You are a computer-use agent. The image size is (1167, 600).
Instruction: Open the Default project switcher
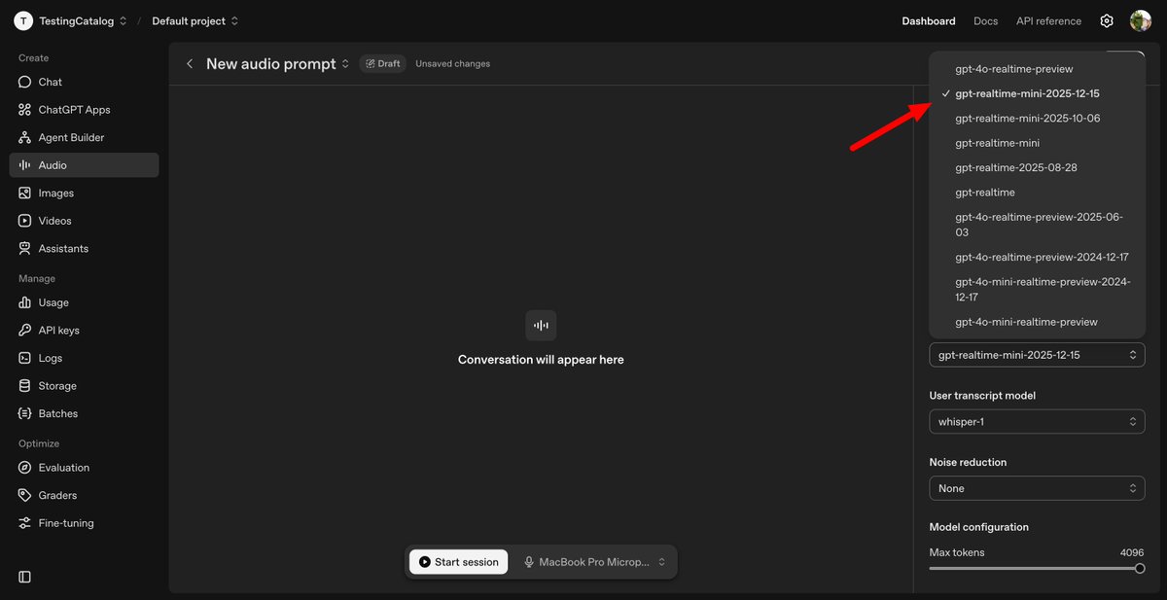point(194,20)
